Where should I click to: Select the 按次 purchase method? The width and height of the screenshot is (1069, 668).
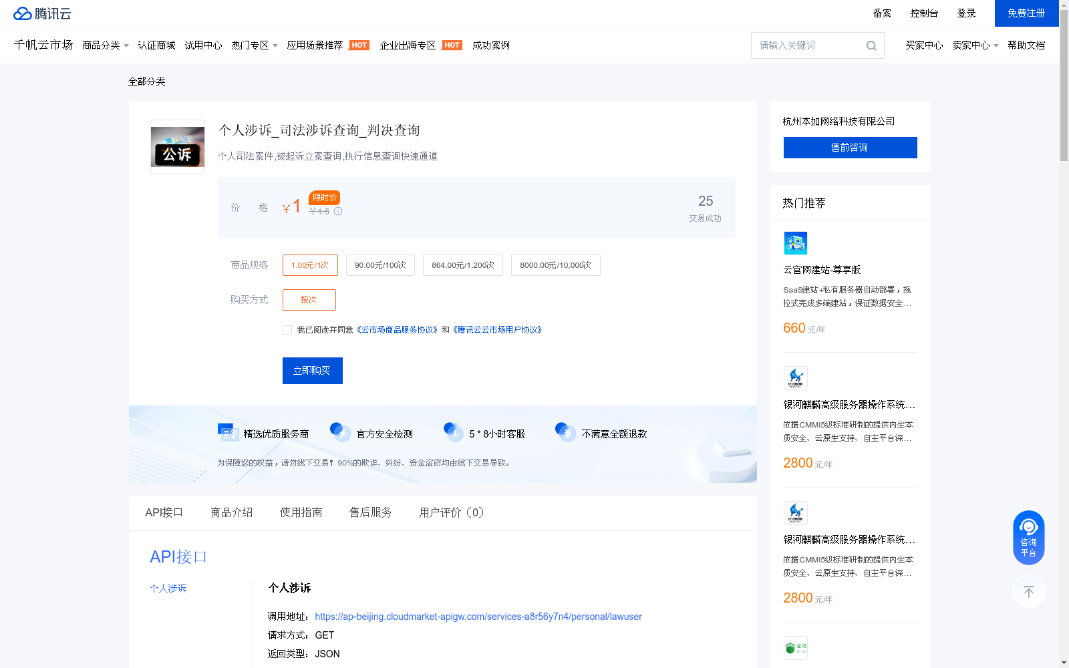click(x=309, y=300)
